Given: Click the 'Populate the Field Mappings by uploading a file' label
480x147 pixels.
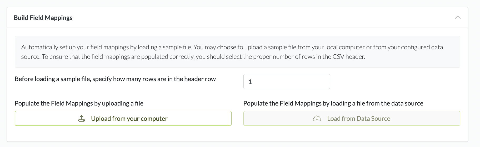Looking at the screenshot, I should 79,103.
